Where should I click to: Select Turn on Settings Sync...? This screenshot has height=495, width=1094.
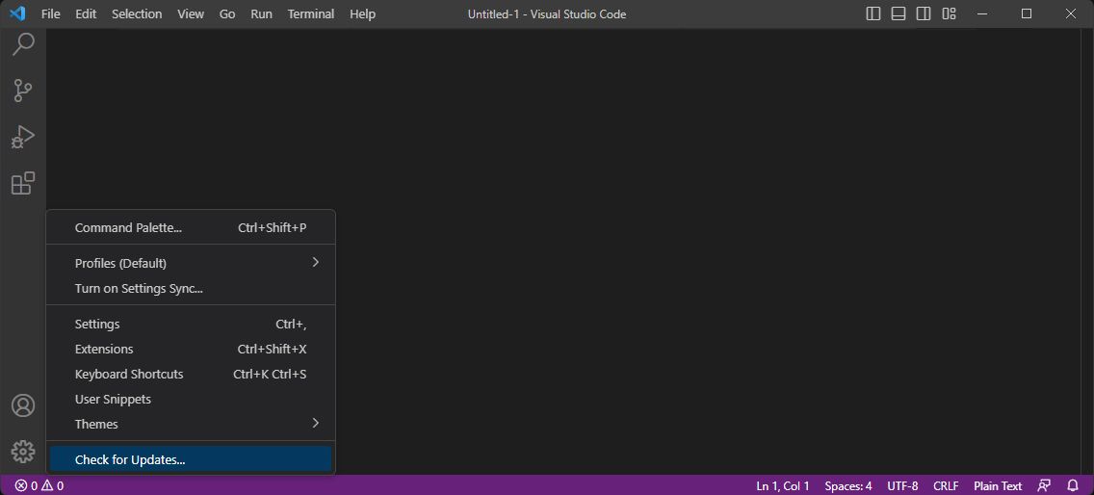click(x=191, y=288)
